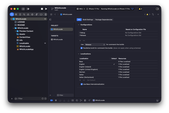Remove the selected localization with minus

pyautogui.click(x=84, y=80)
